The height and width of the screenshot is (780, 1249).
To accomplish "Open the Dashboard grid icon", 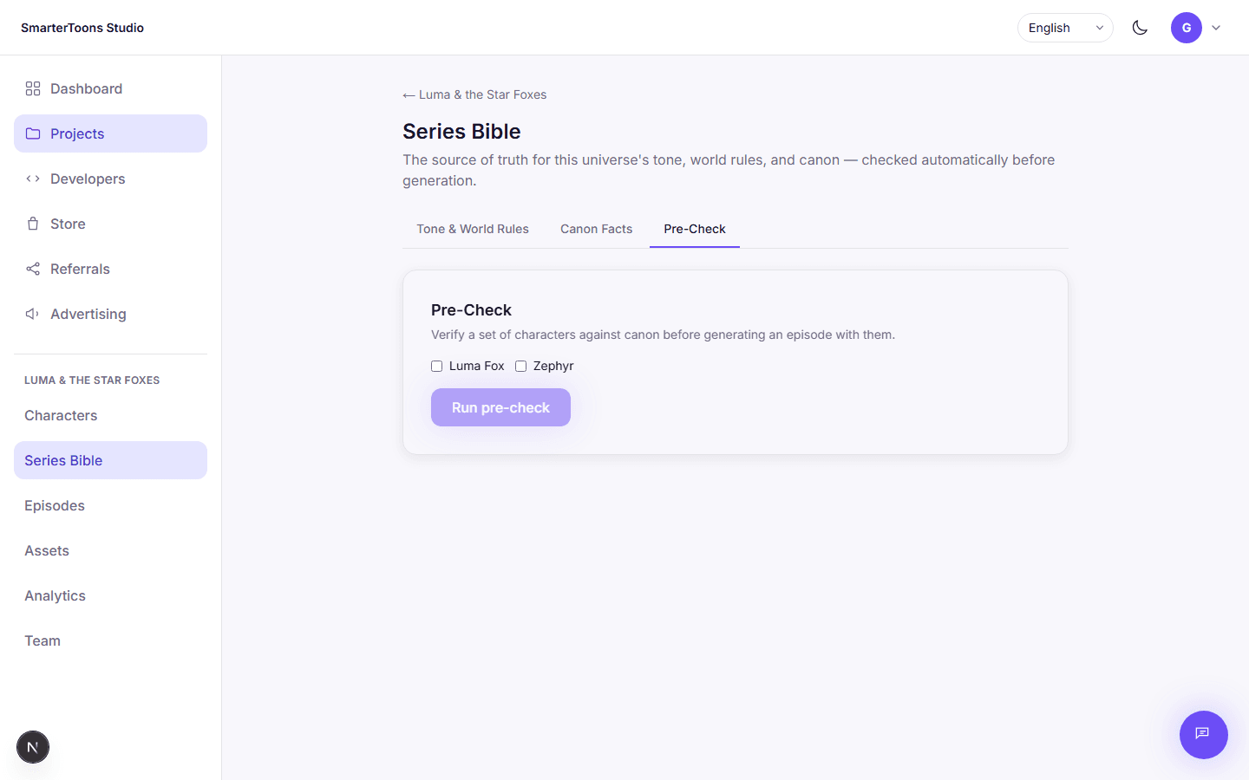I will click(33, 88).
